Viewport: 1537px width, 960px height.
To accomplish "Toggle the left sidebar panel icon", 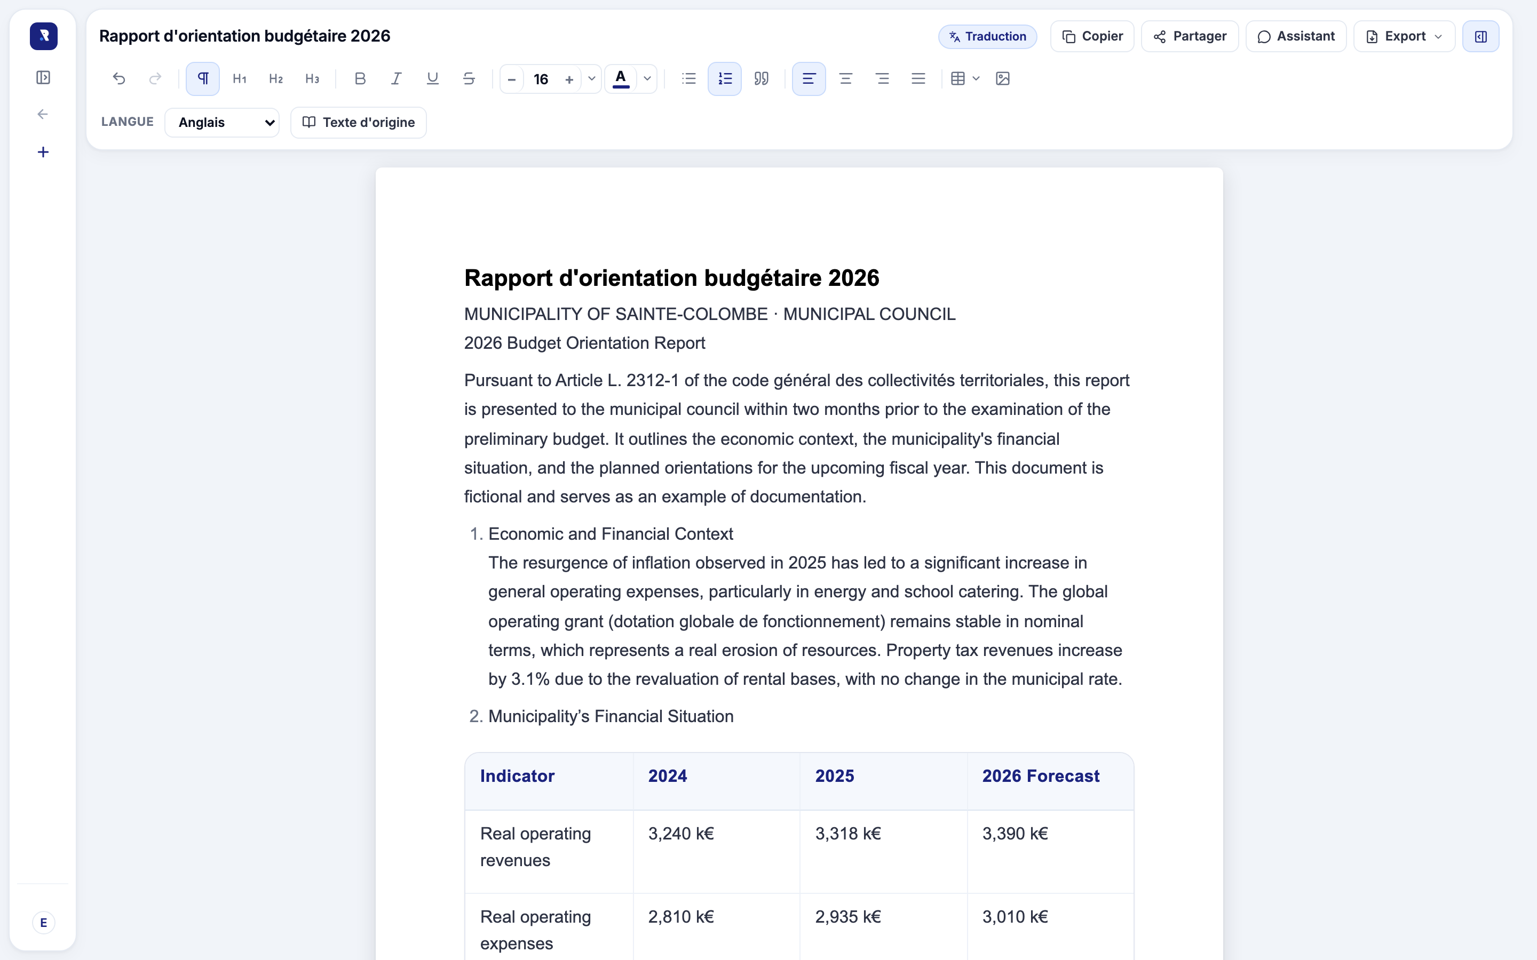I will [x=43, y=77].
